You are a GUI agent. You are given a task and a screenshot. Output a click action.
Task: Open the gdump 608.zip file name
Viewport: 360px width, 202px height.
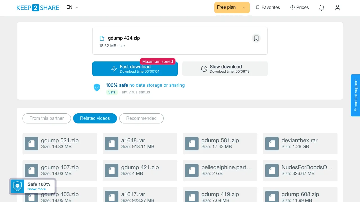[x=300, y=194]
